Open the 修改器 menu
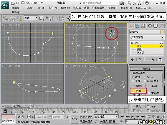This screenshot has height=125, width=167. coord(77,8)
